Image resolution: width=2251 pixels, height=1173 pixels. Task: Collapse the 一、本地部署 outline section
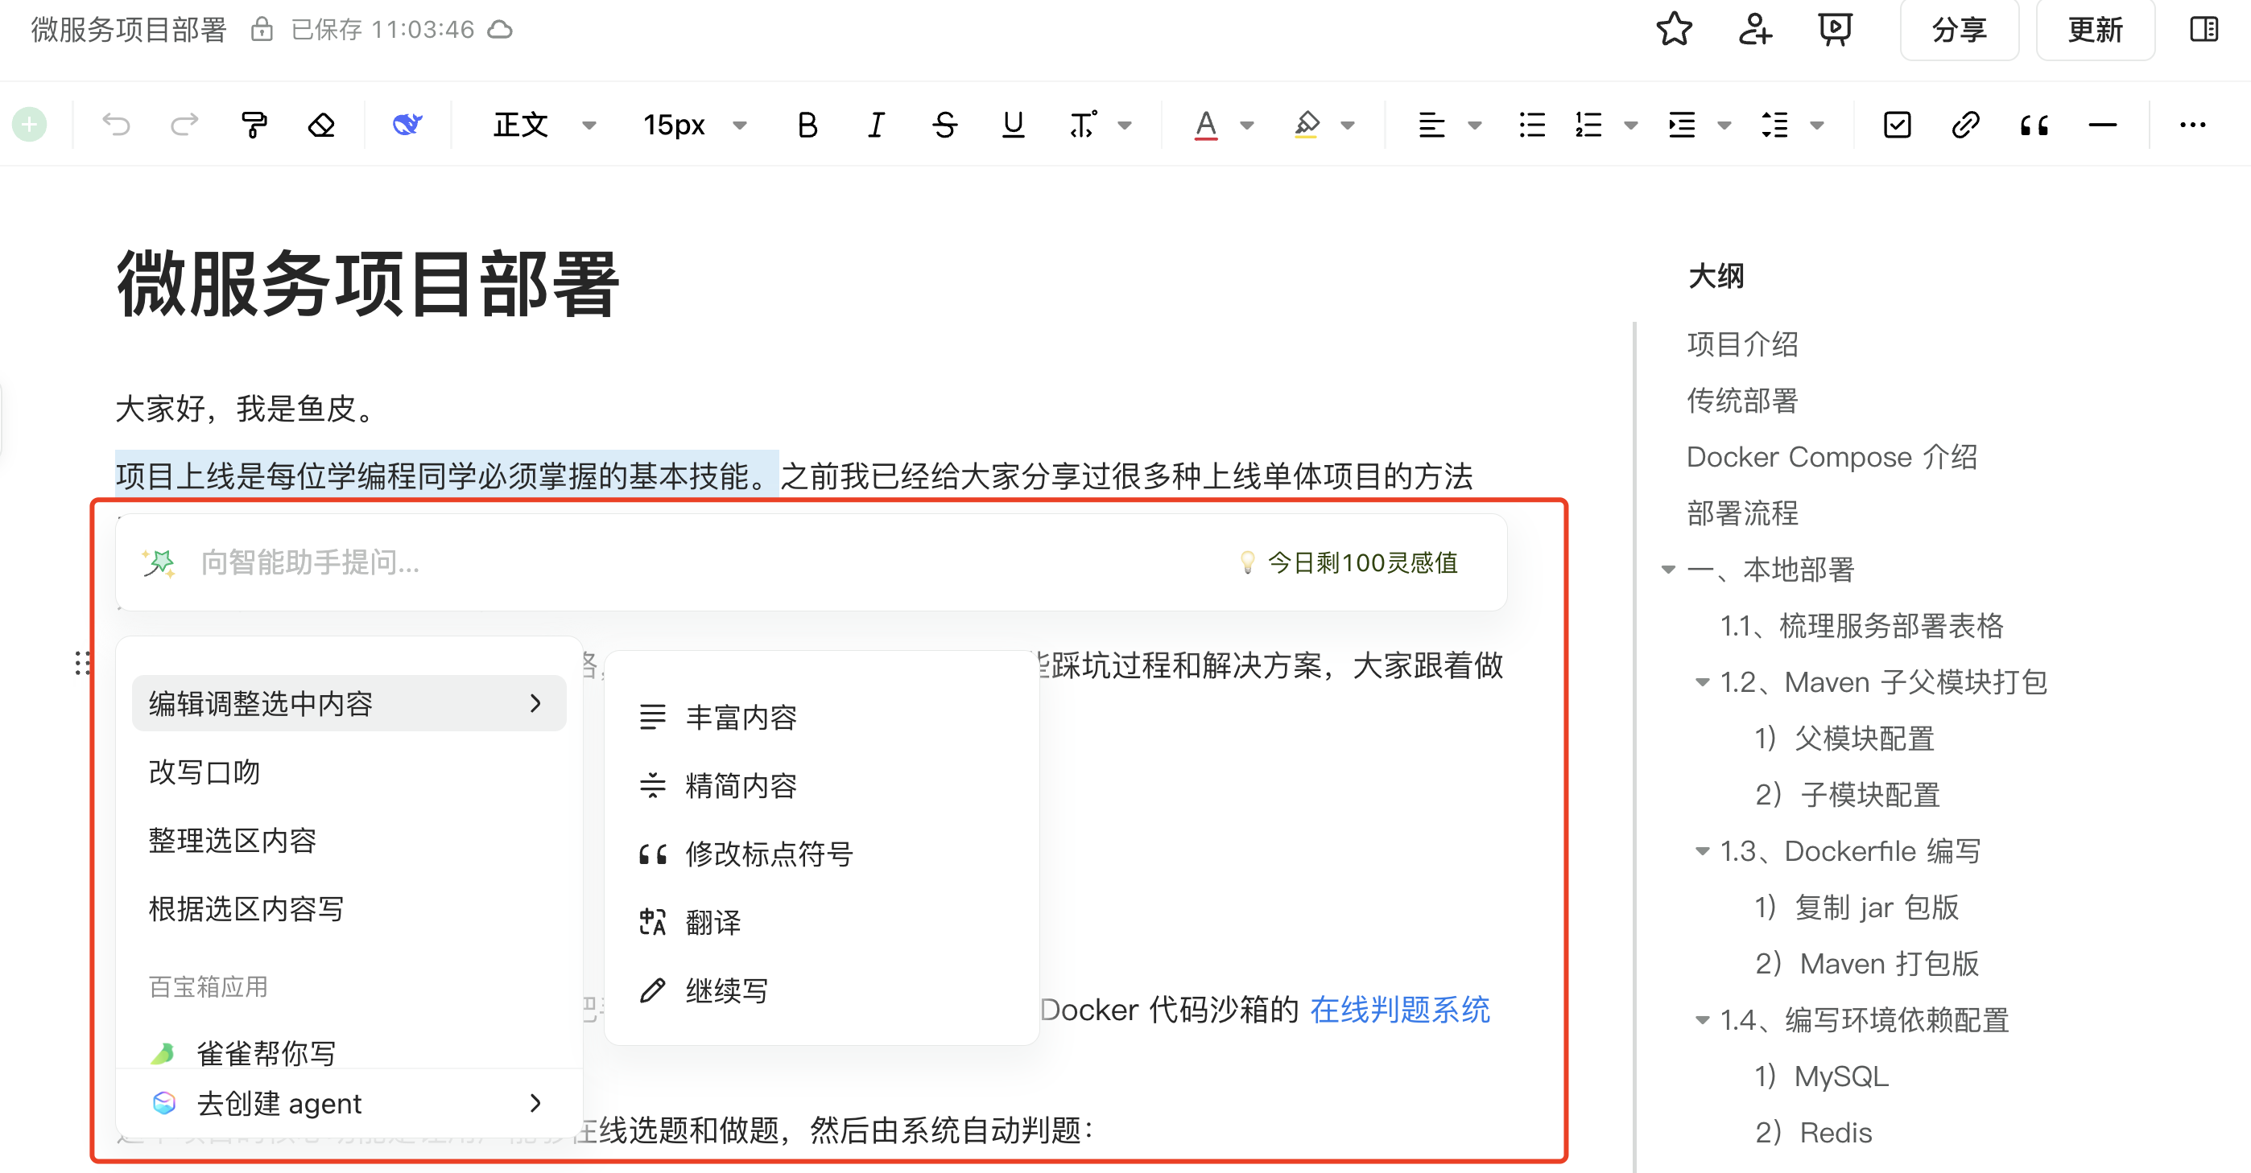pos(1668,570)
